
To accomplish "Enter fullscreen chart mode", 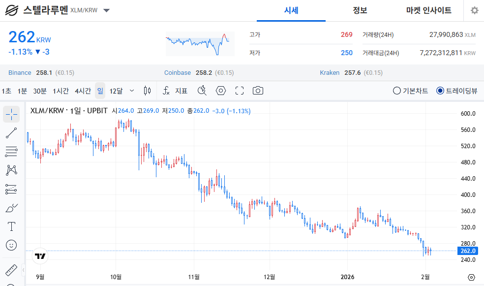I will coord(240,91).
